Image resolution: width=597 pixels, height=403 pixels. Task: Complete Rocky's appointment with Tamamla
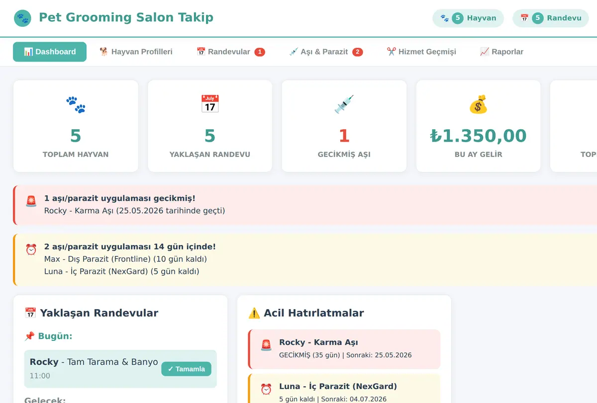click(x=186, y=369)
